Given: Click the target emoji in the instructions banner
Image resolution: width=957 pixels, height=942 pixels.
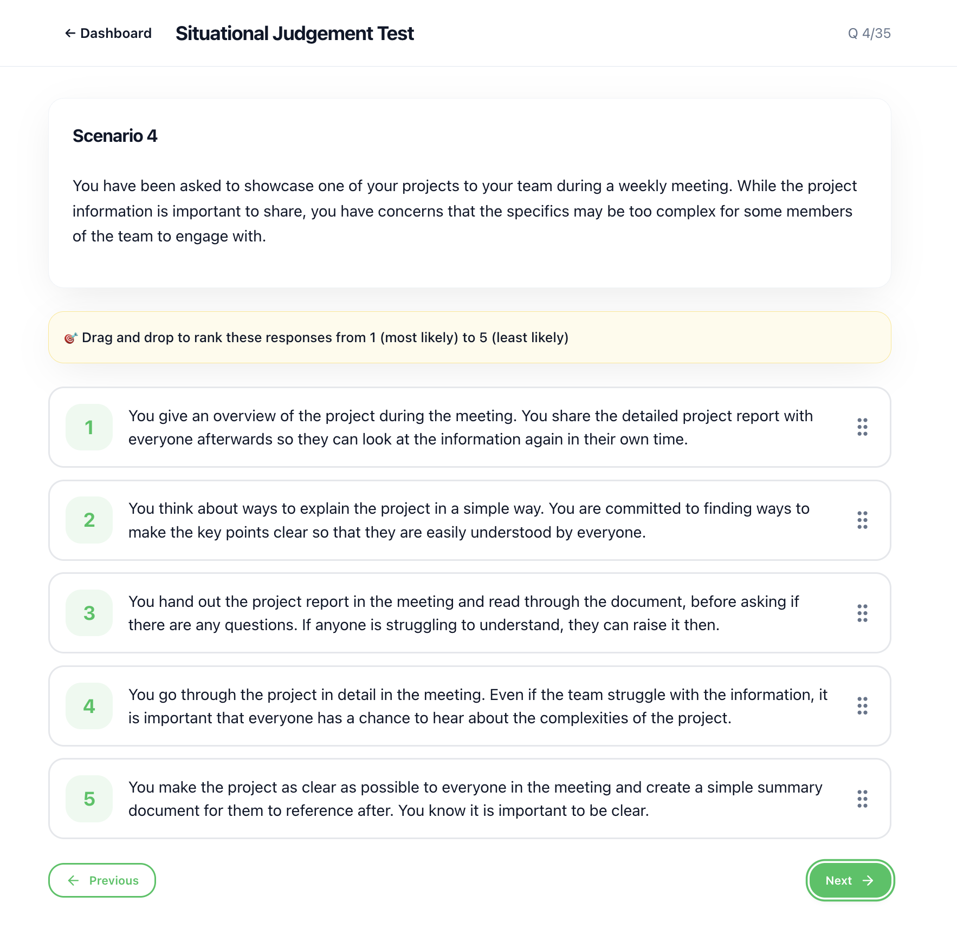Looking at the screenshot, I should click(71, 337).
